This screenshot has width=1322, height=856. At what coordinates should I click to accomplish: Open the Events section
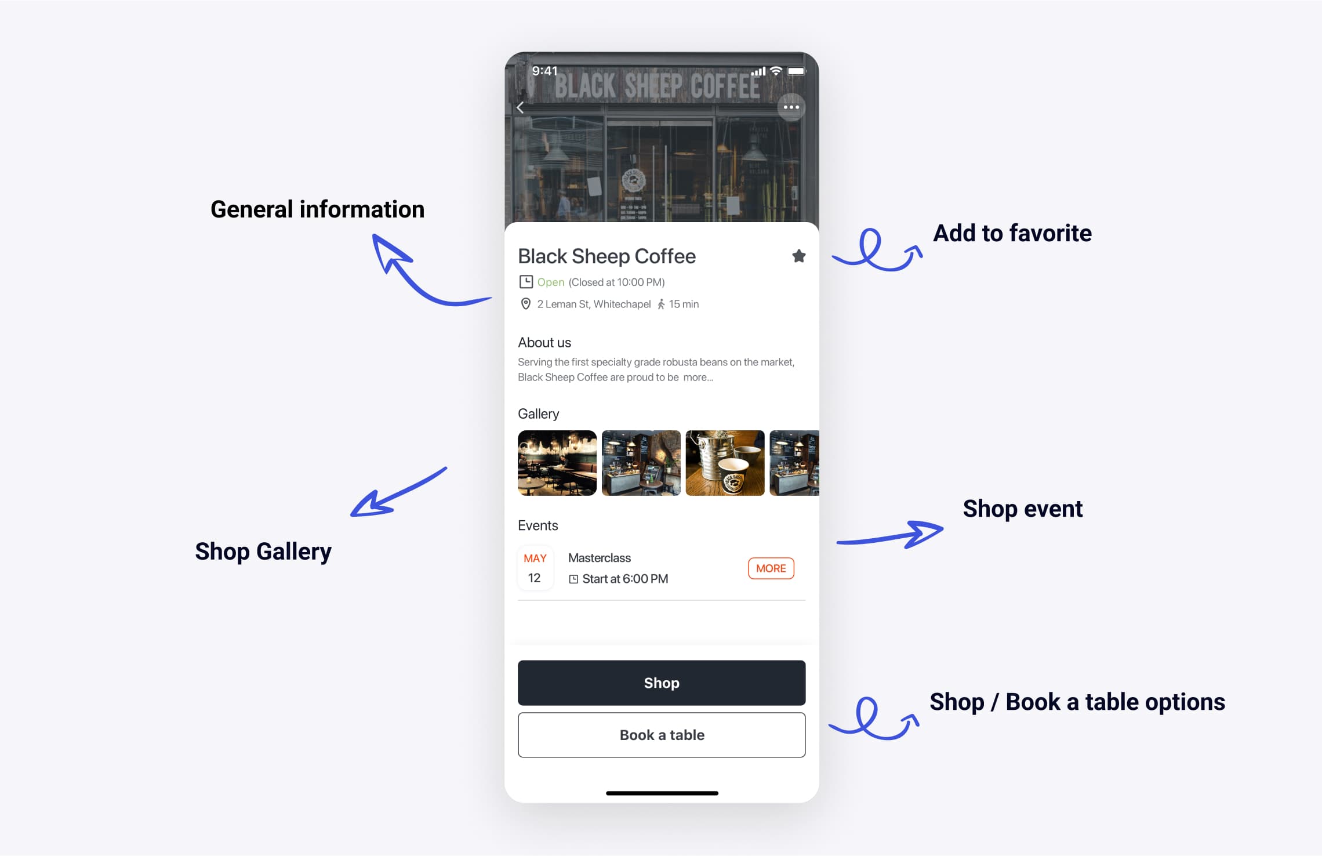click(x=537, y=524)
